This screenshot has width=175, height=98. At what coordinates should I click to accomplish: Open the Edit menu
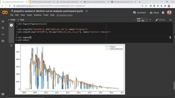pyautogui.click(x=17, y=15)
